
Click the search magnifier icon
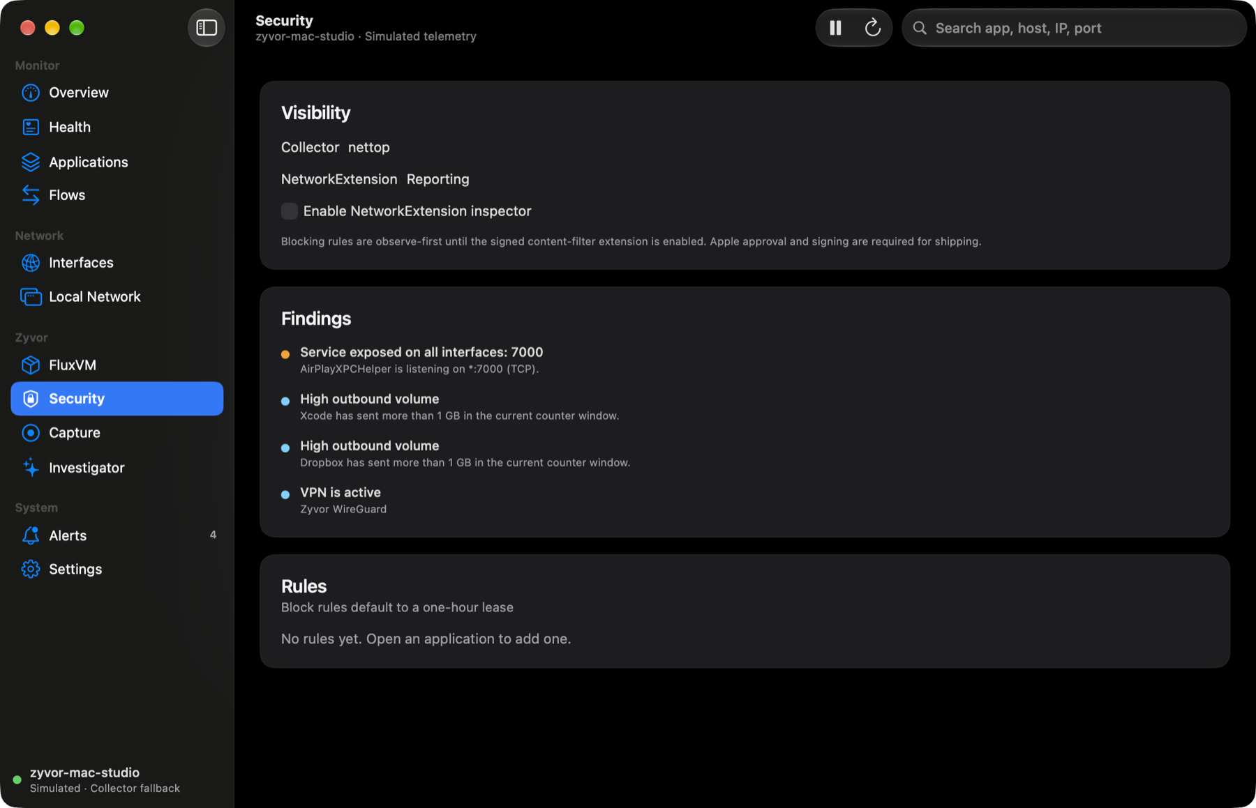tap(920, 28)
